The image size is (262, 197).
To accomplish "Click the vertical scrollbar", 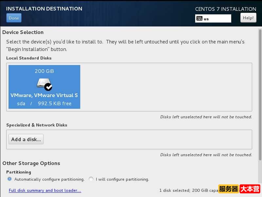I will [260, 95].
